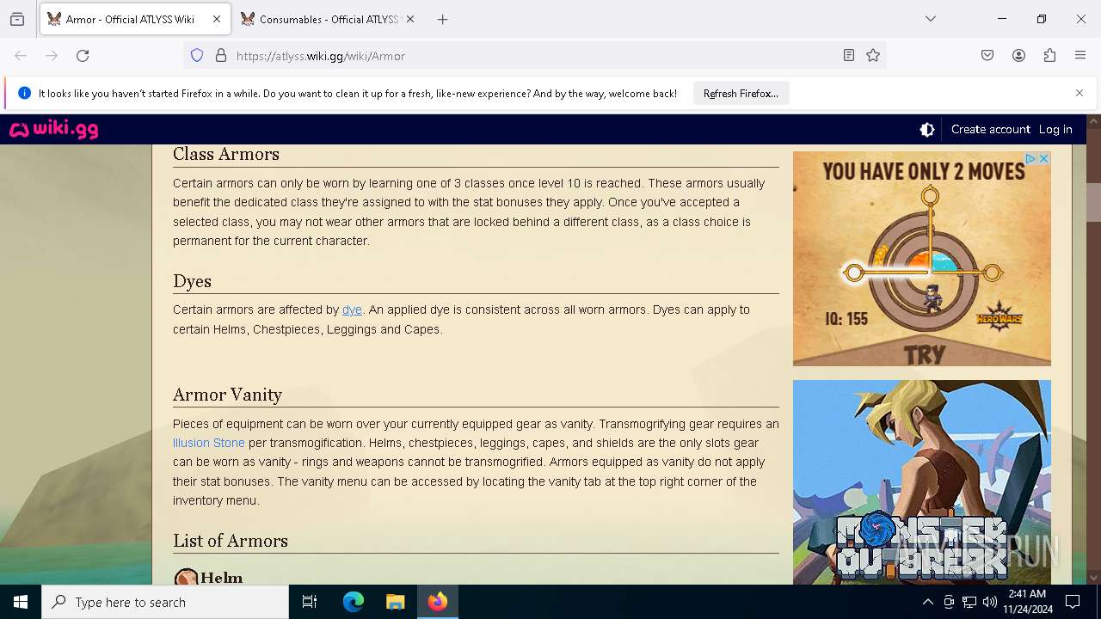
Task: Toggle the wiki dark mode theme
Action: (927, 130)
